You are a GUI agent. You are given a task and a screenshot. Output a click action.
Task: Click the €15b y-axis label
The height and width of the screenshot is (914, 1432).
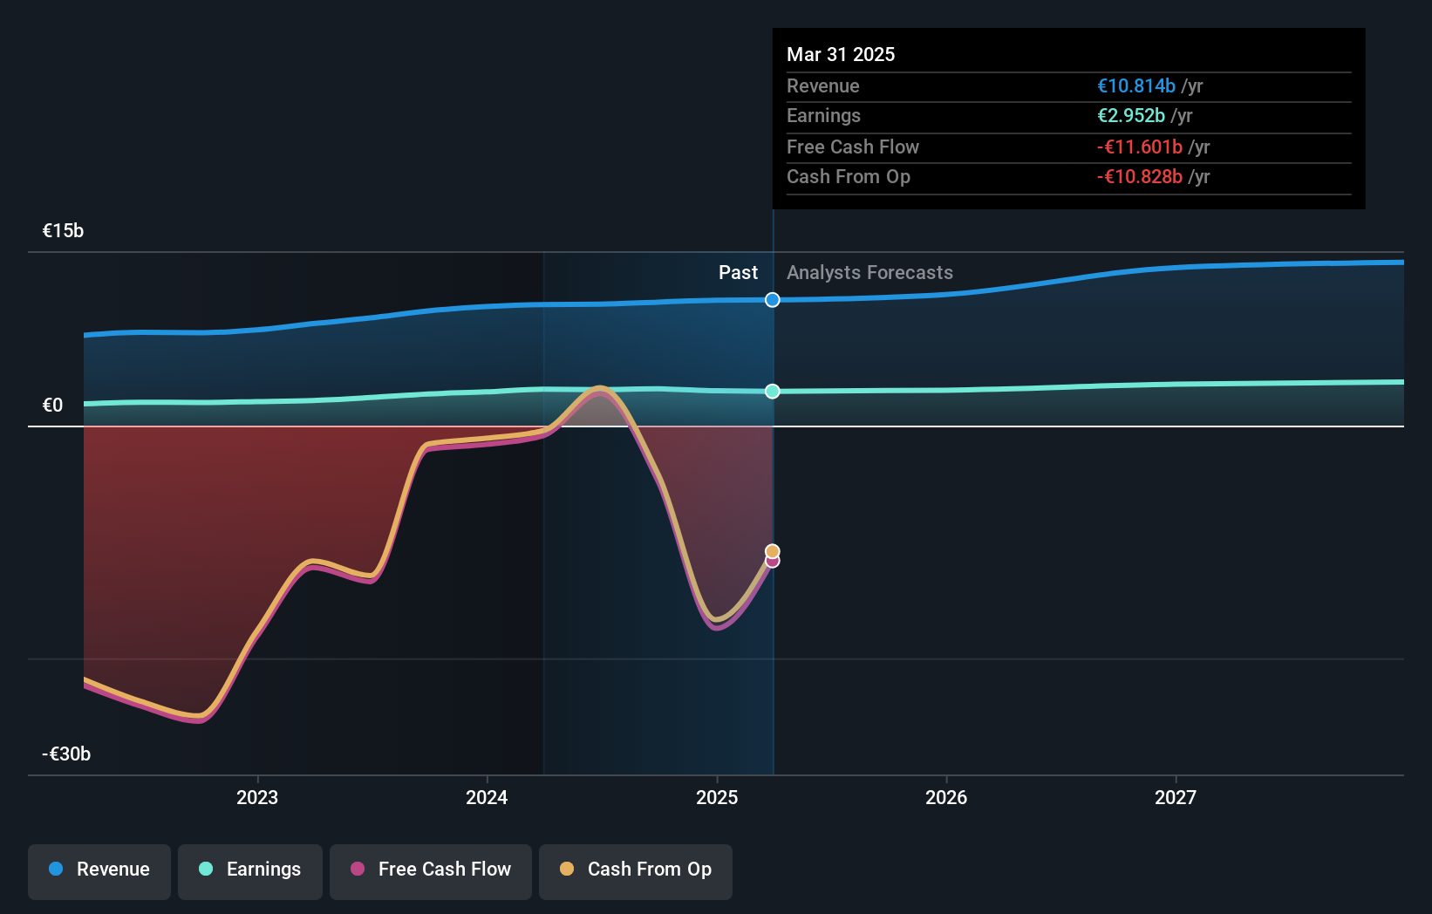tap(64, 231)
